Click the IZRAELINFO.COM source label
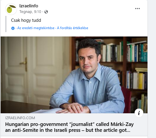The height and width of the screenshot is (138, 156). click(20, 118)
